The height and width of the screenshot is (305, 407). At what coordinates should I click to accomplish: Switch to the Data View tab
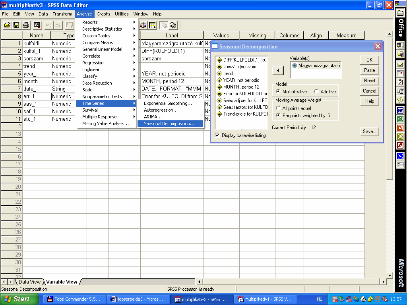pyautogui.click(x=29, y=282)
